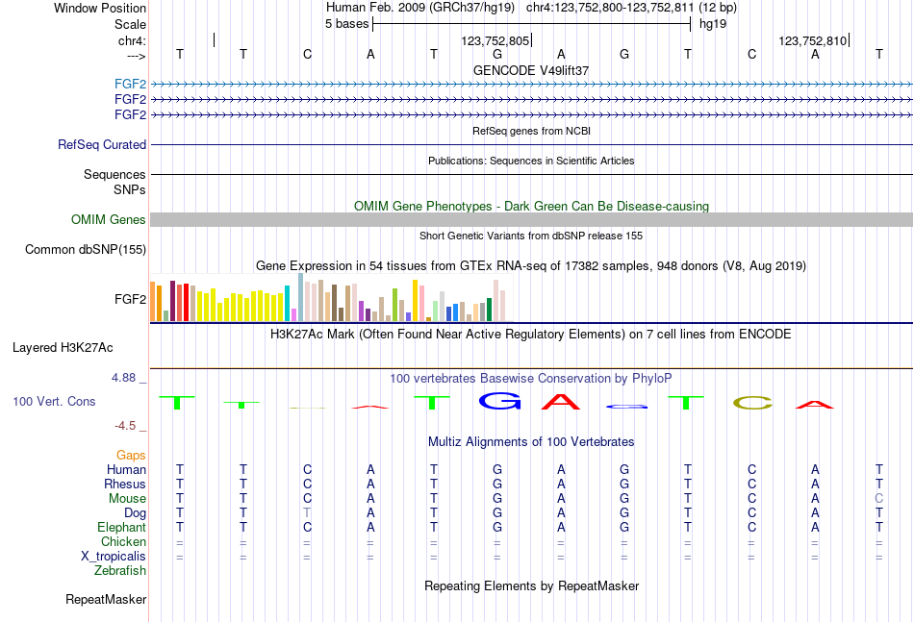
Task: Click the H3K27Ac Mark ENCODE track title
Action: click(531, 335)
